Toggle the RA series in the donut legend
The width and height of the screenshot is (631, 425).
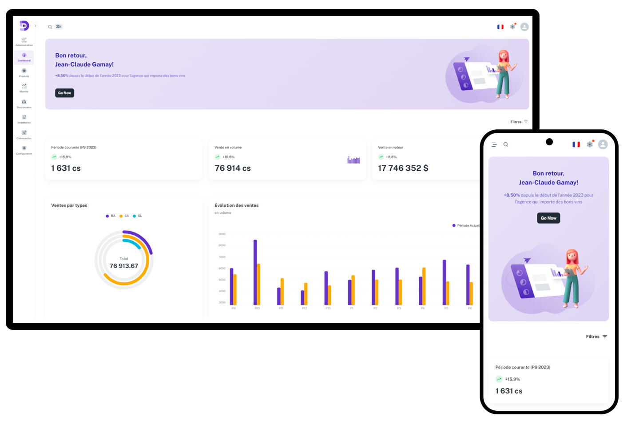[111, 216]
